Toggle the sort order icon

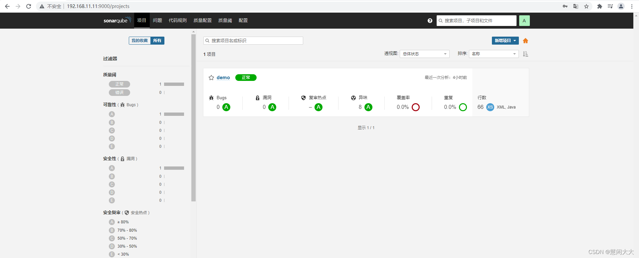(x=526, y=54)
